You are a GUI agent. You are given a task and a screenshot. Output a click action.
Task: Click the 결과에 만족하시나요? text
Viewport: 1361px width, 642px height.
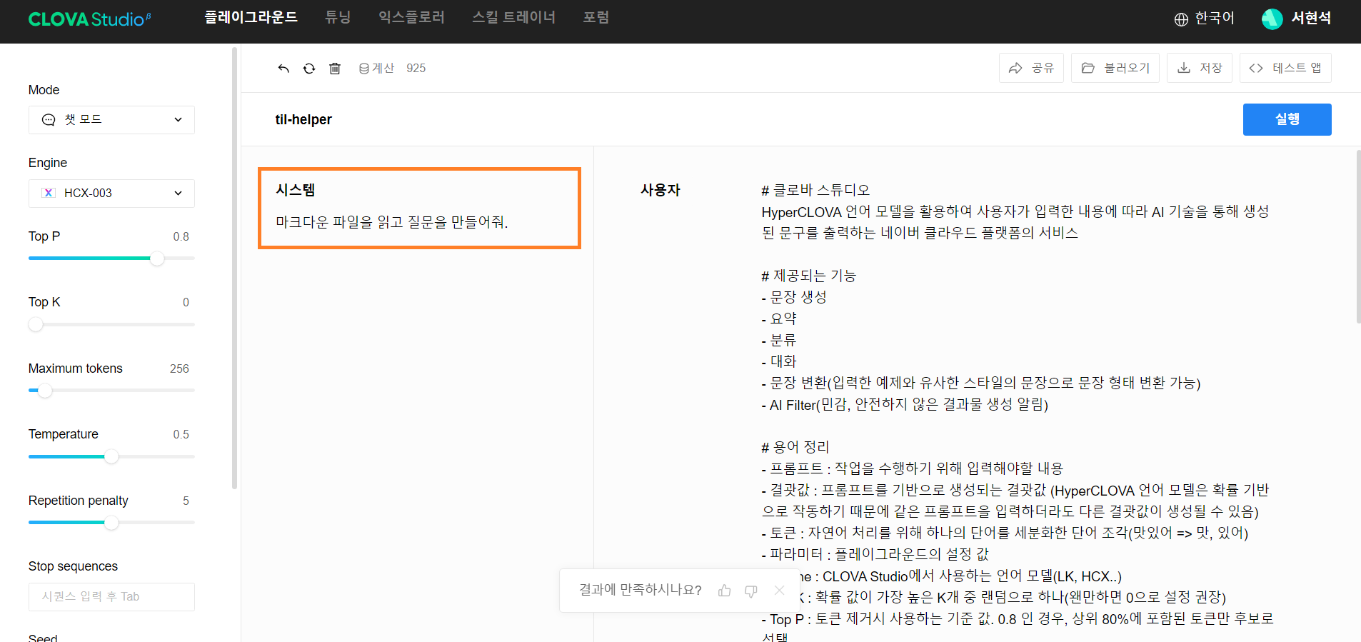pos(640,590)
